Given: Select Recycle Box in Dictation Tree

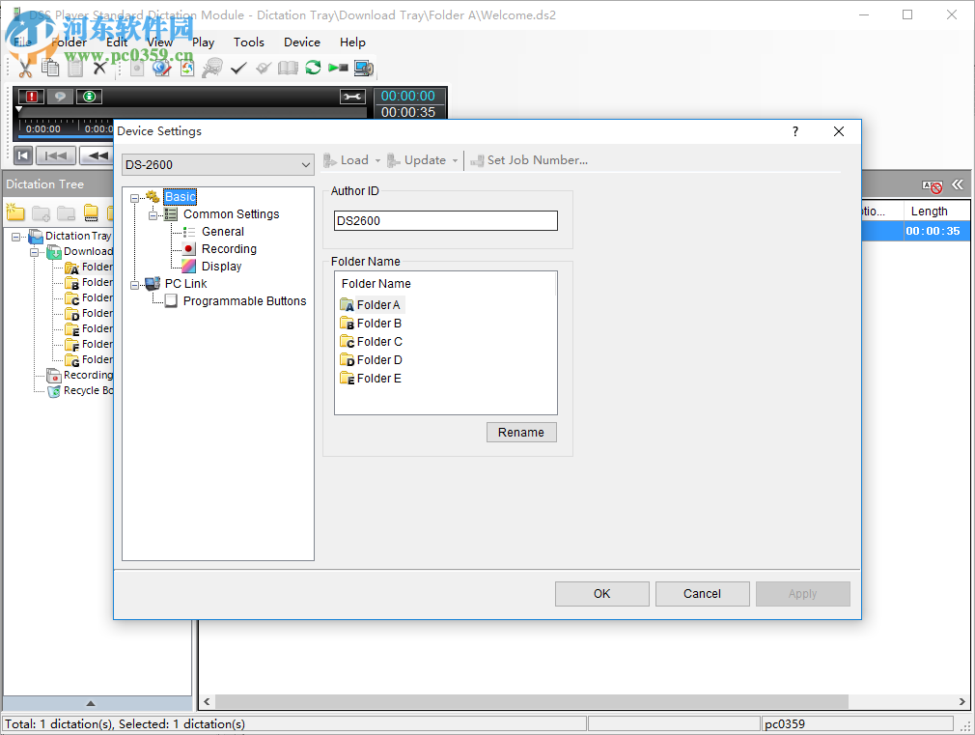Looking at the screenshot, I should tap(88, 390).
